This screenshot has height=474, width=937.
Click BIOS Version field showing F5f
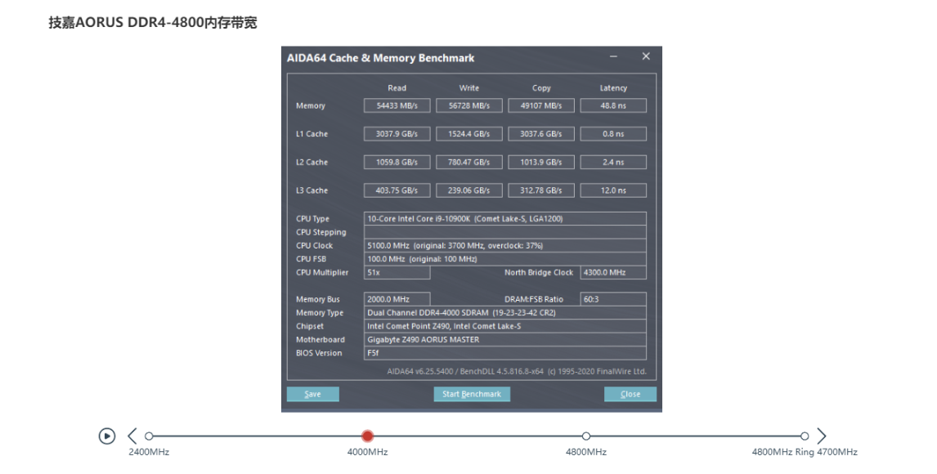(505, 353)
